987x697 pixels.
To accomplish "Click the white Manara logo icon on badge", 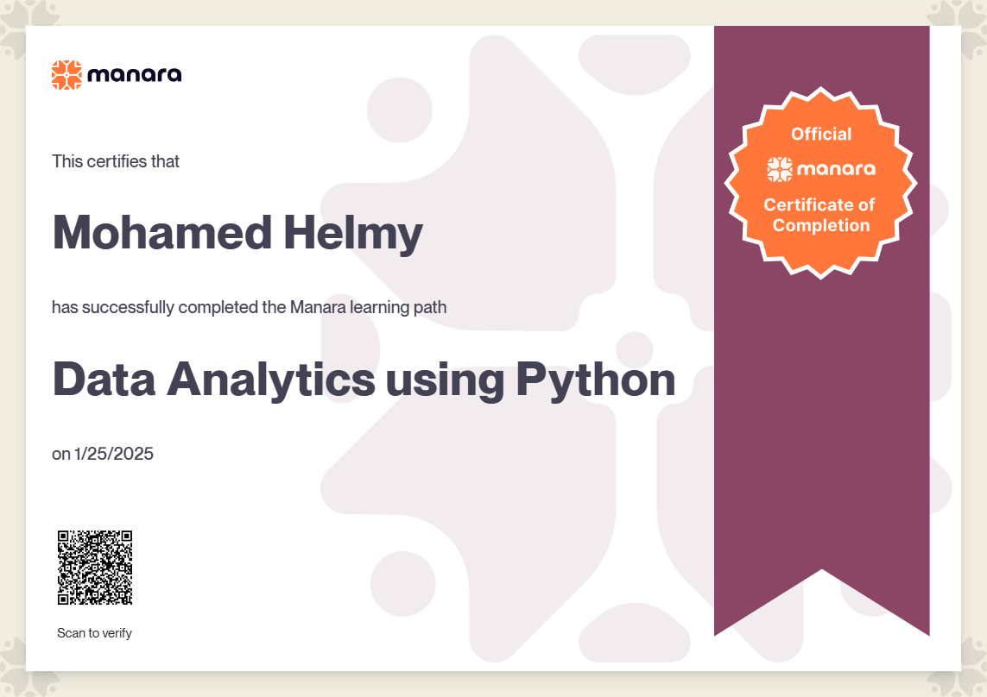I will pyautogui.click(x=780, y=169).
